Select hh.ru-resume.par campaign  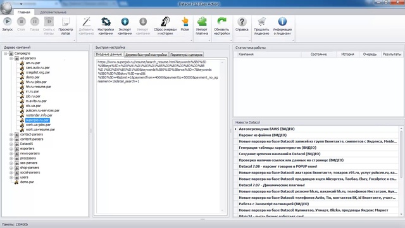pos(38,87)
